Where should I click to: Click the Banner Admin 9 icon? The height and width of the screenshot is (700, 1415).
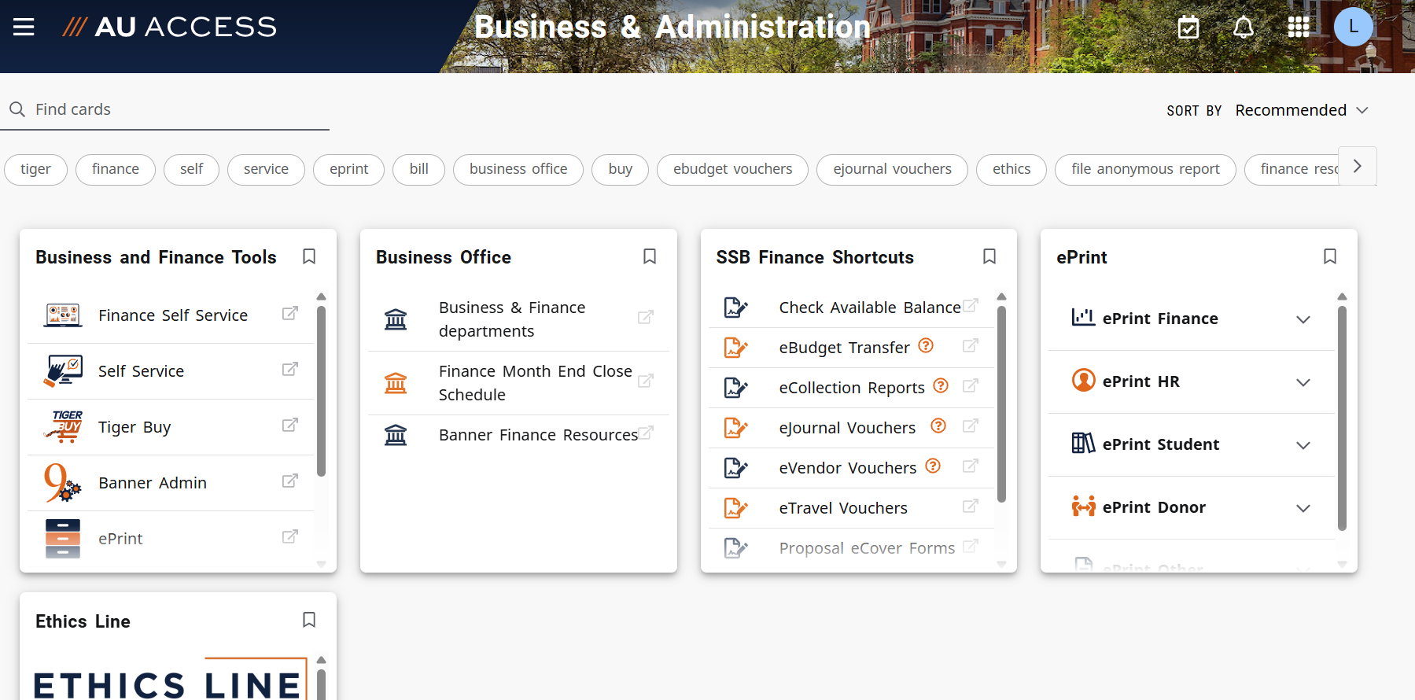click(63, 482)
